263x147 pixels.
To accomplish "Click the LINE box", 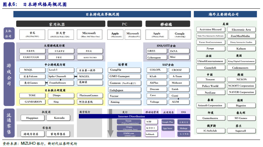I will coord(184,134).
